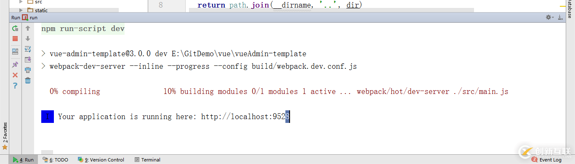575x164 pixels.
Task: Open the Event Log
Action: click(x=547, y=160)
